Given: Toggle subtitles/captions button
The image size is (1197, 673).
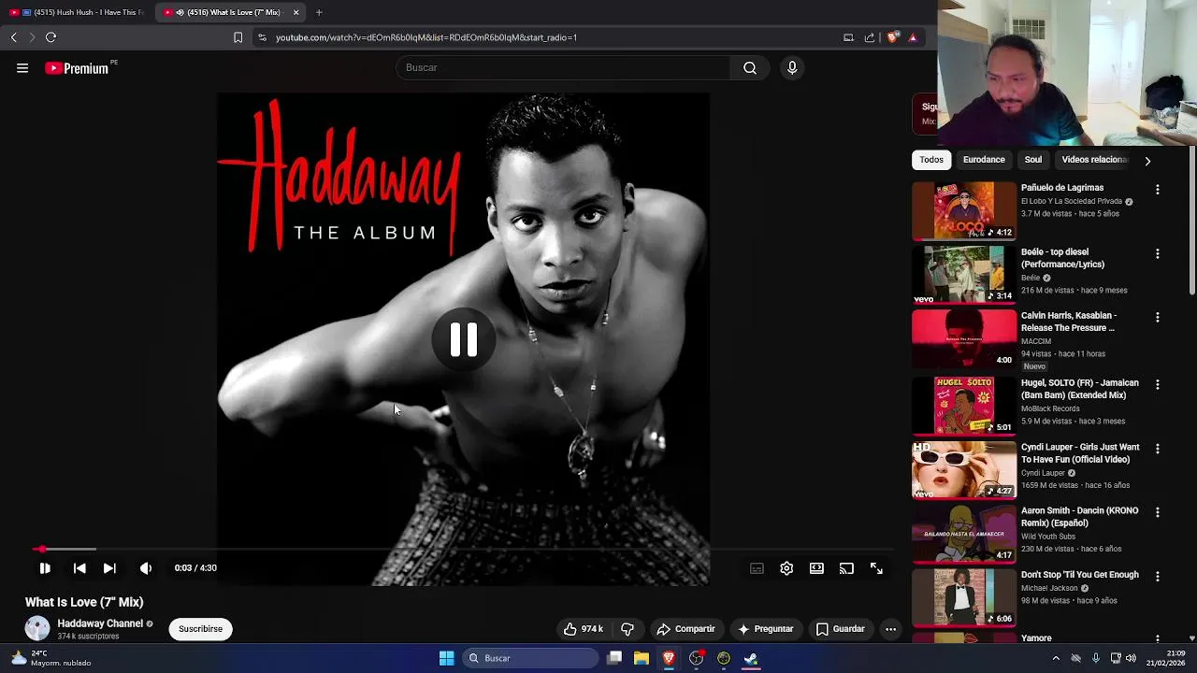Looking at the screenshot, I should 757,568.
